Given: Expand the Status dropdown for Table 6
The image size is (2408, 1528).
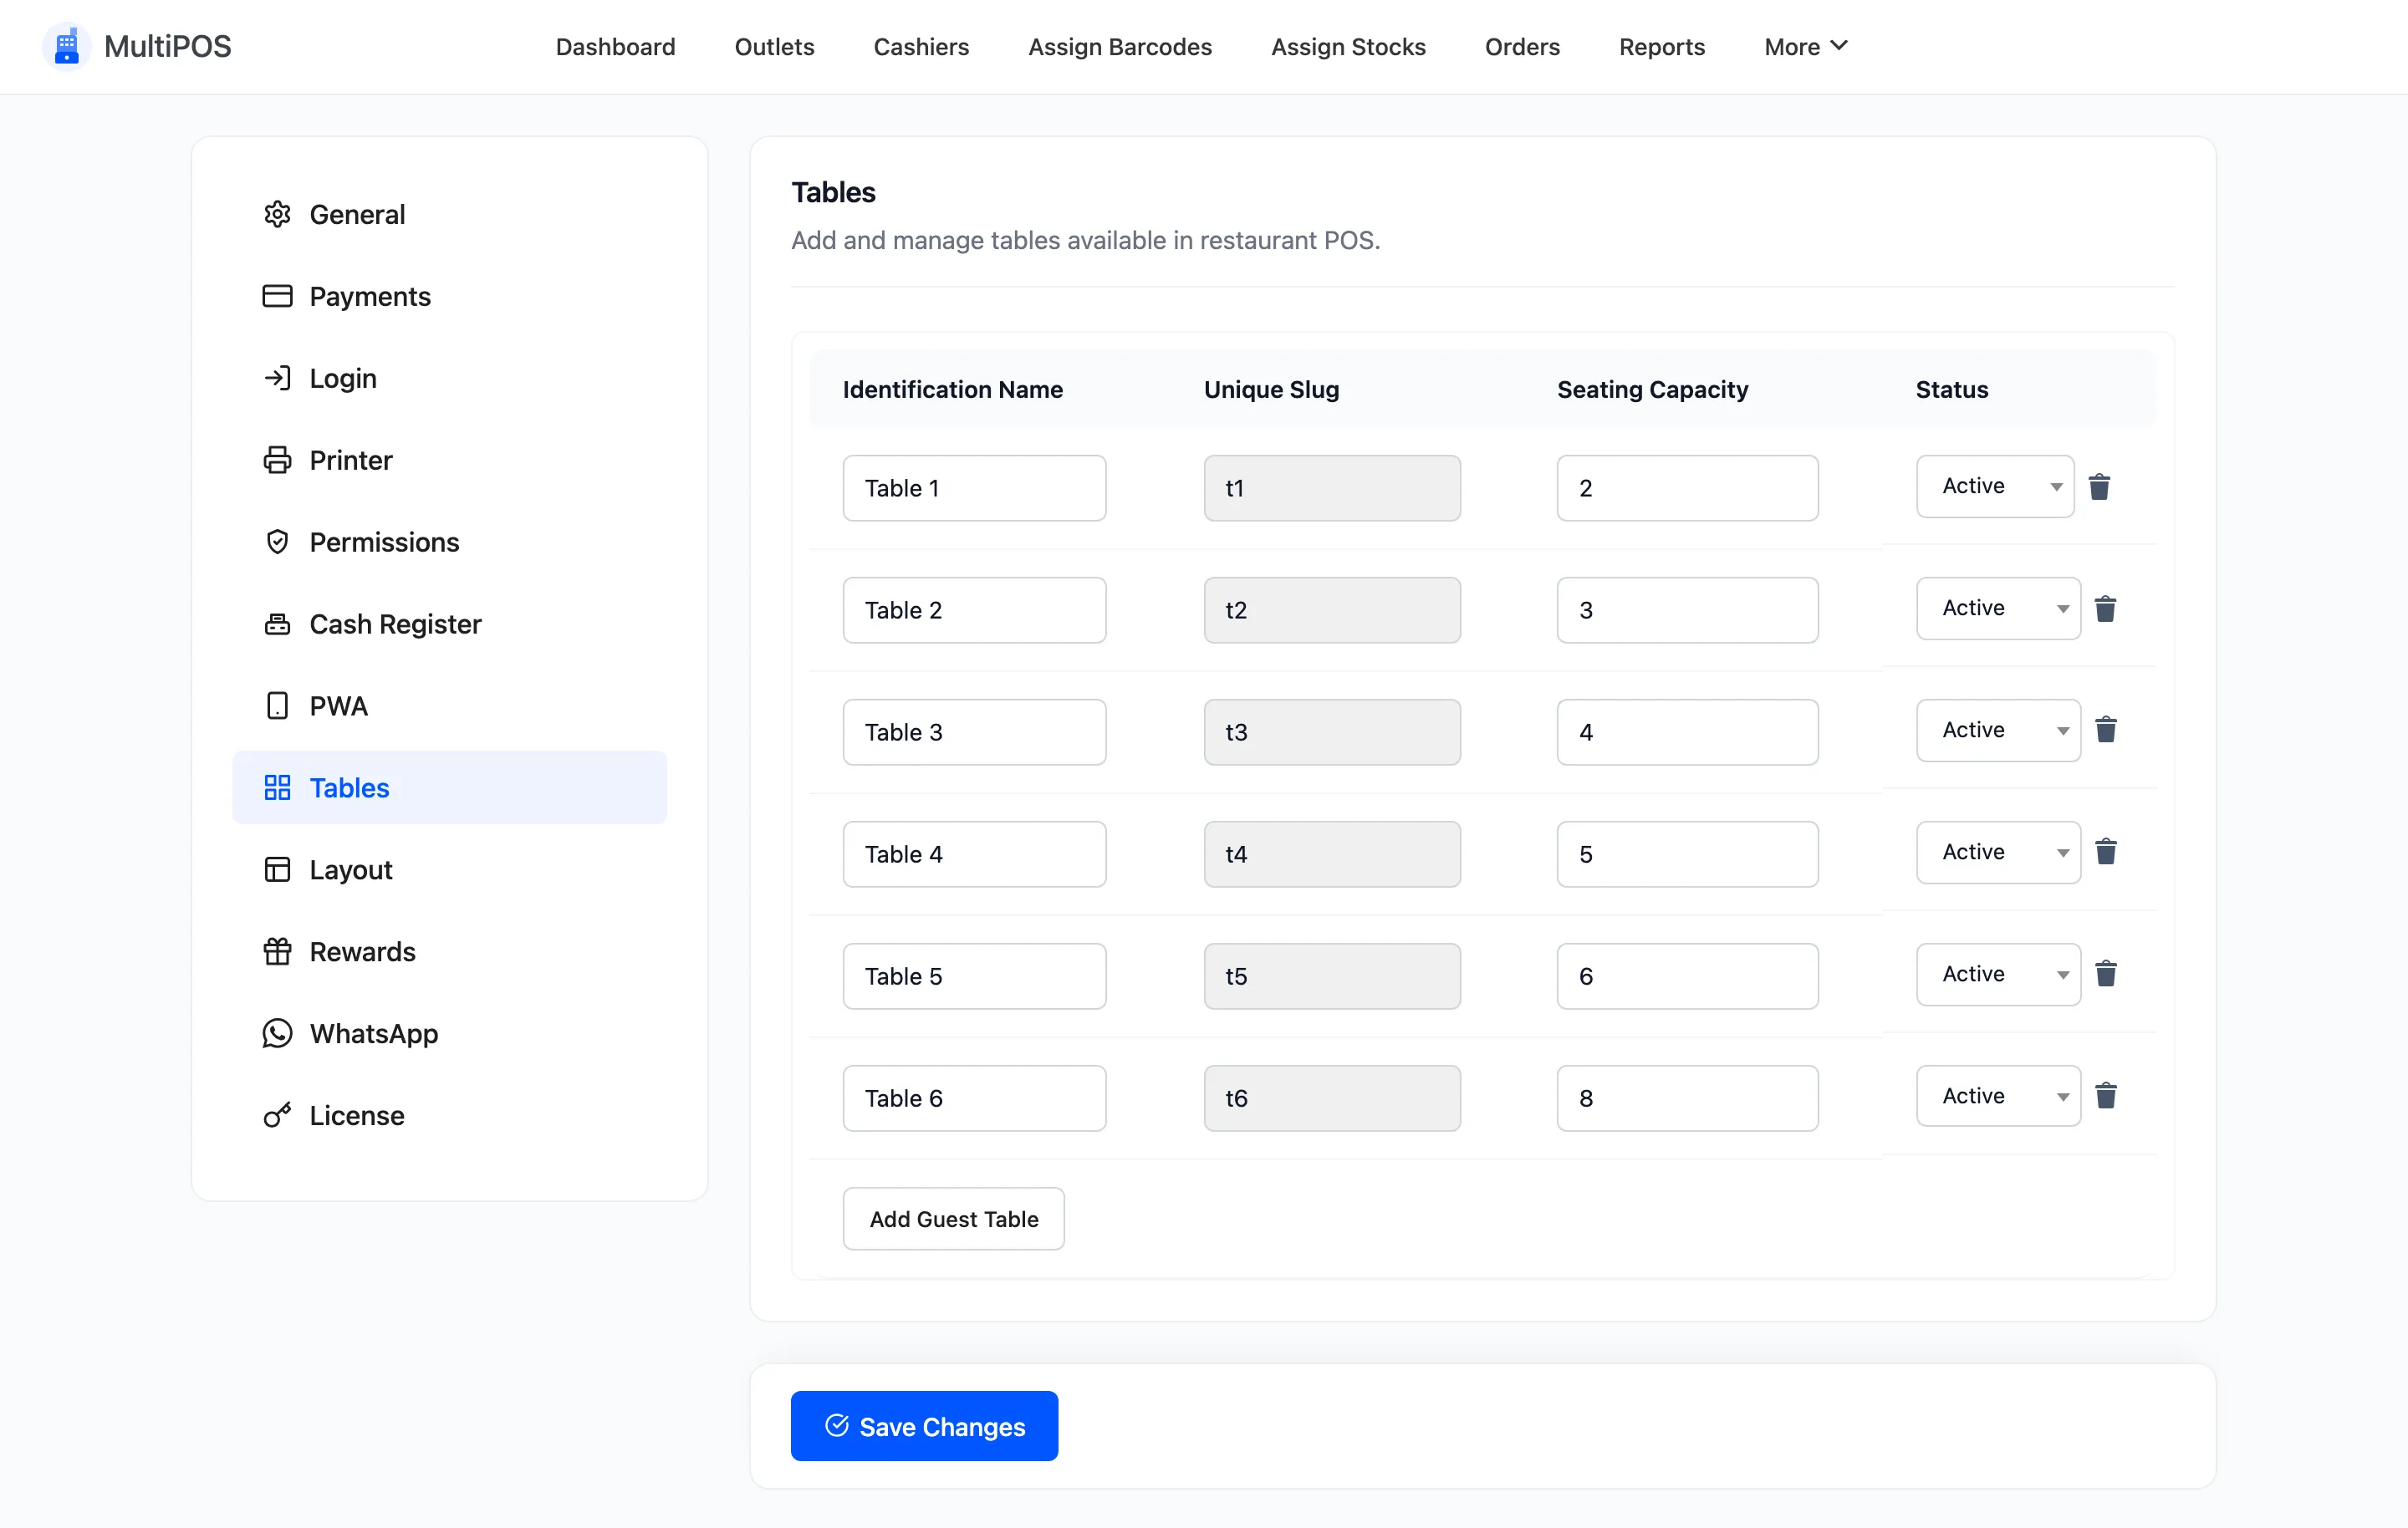Looking at the screenshot, I should pos(1998,1096).
